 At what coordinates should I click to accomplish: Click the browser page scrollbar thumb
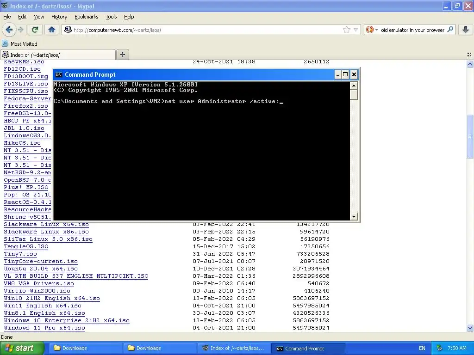(x=470, y=136)
